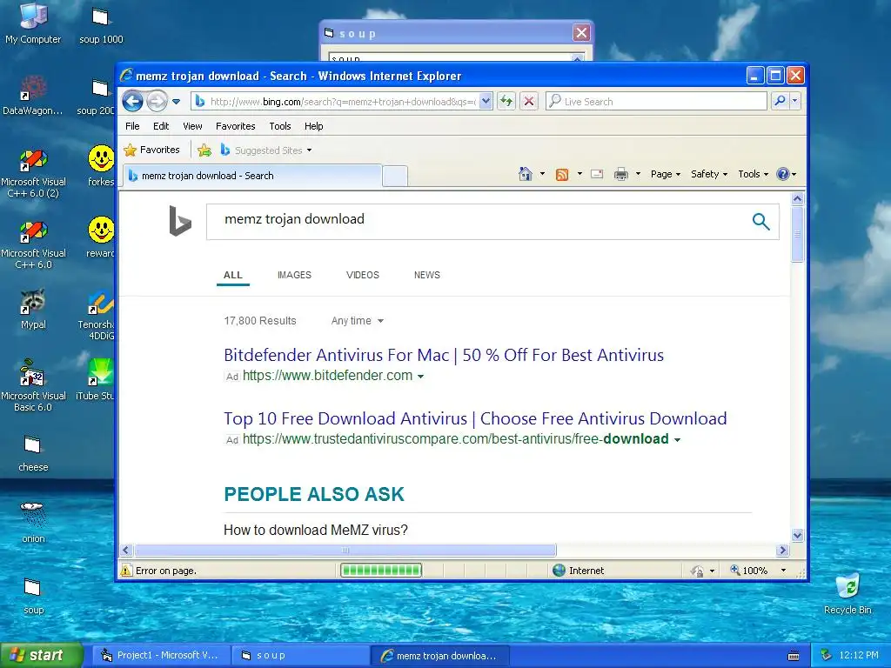Open a new blank tab

tap(395, 176)
